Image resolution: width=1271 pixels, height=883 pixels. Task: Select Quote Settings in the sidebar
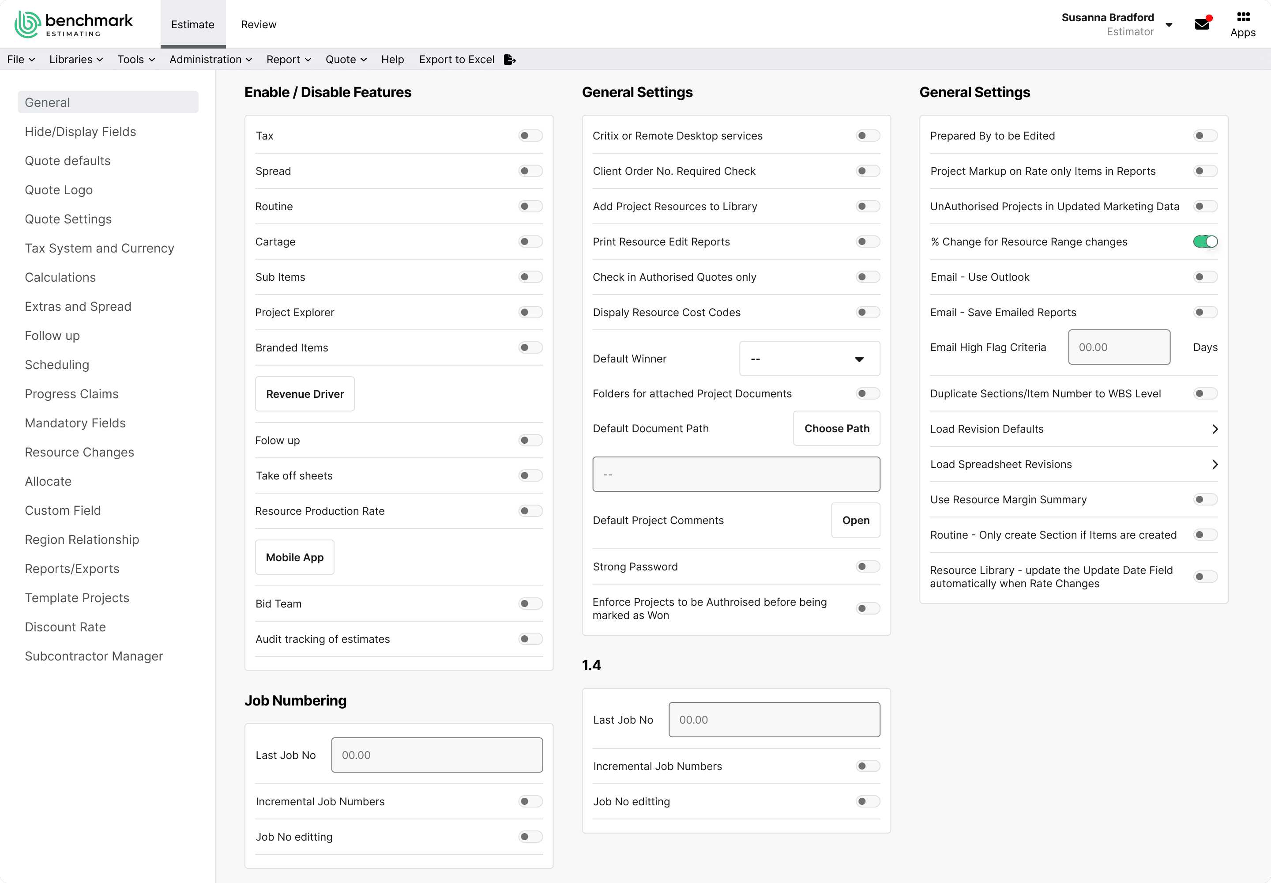[68, 219]
